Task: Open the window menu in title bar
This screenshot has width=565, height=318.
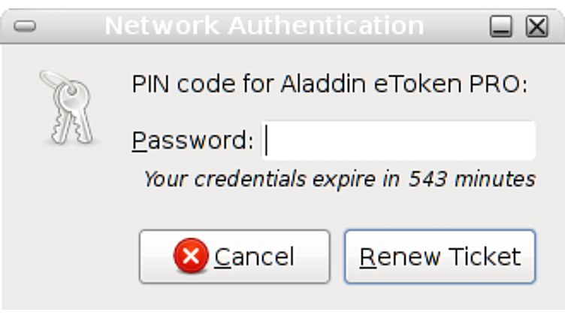Action: [x=26, y=27]
